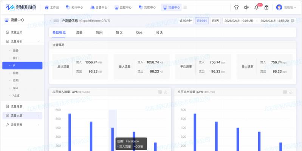Select AS域 in the sidebar
The image size is (302, 151).
click(16, 96)
